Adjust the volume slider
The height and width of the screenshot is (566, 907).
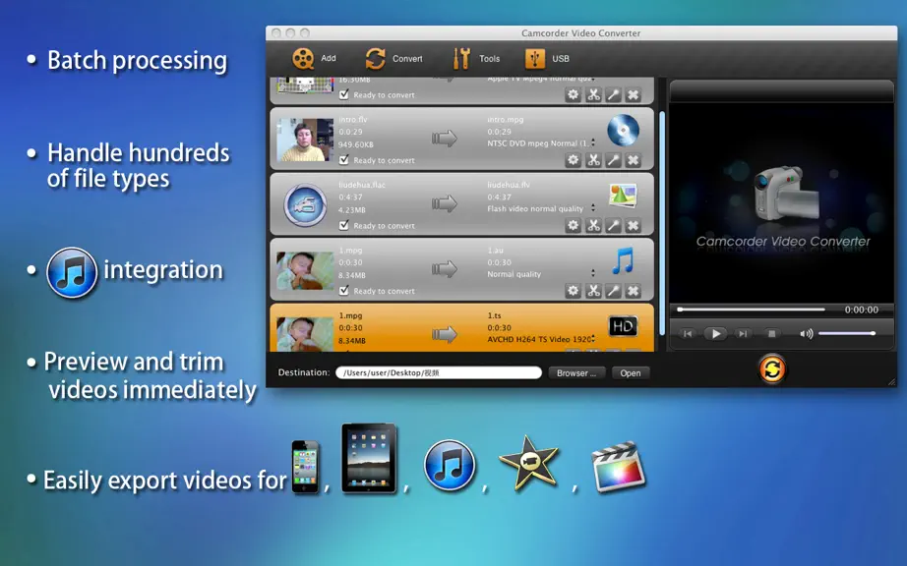(847, 333)
